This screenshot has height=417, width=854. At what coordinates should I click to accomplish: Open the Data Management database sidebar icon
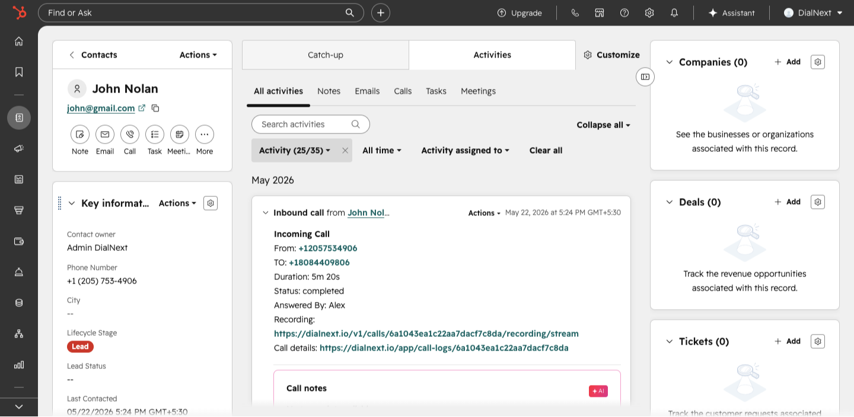[x=19, y=303]
